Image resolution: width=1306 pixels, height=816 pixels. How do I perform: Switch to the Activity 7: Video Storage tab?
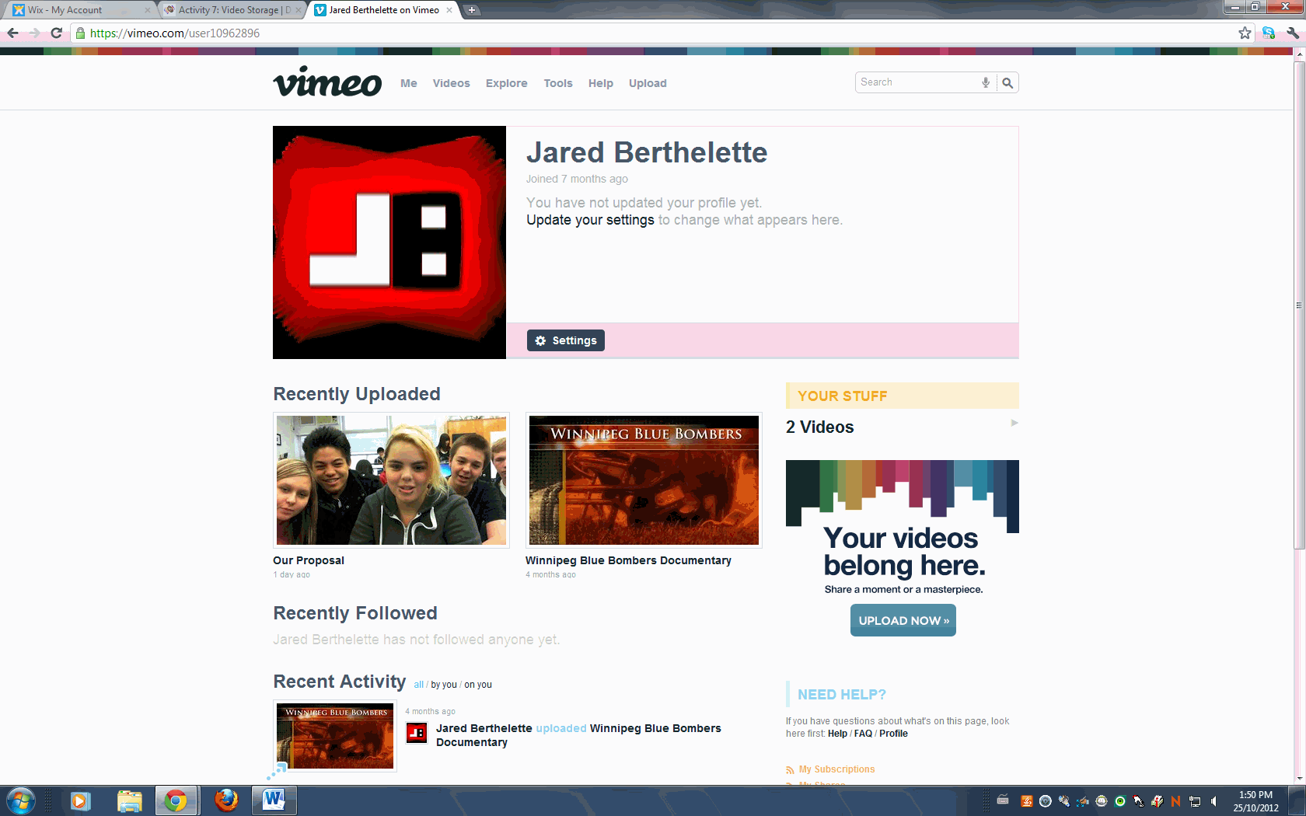pyautogui.click(x=232, y=10)
